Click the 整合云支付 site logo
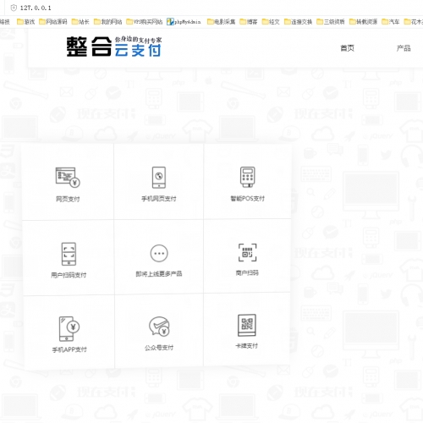This screenshot has width=423, height=423. click(114, 47)
